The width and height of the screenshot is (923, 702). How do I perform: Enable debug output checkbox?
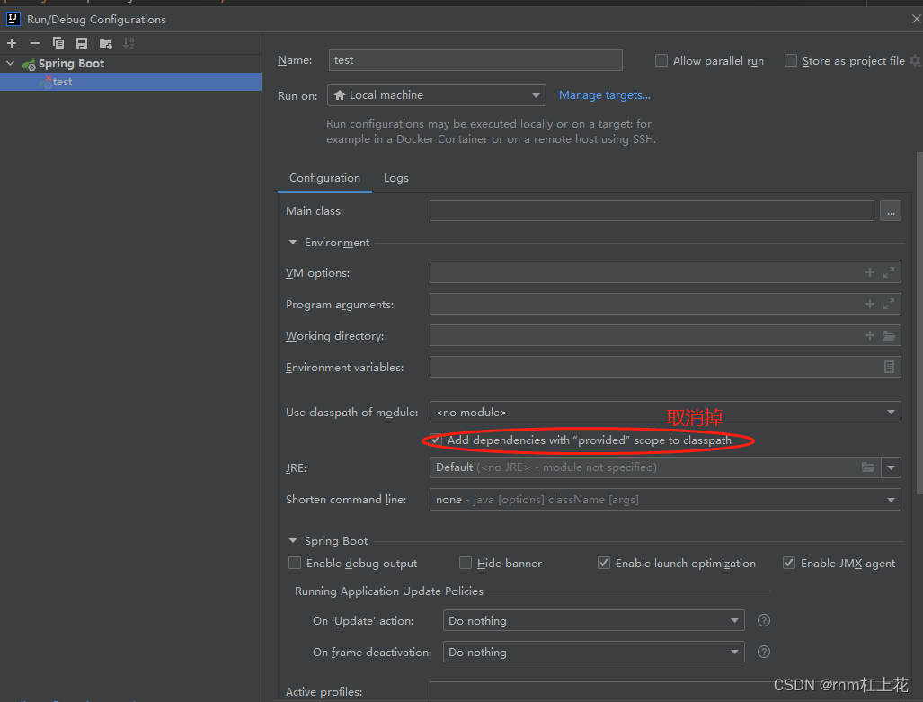[295, 563]
